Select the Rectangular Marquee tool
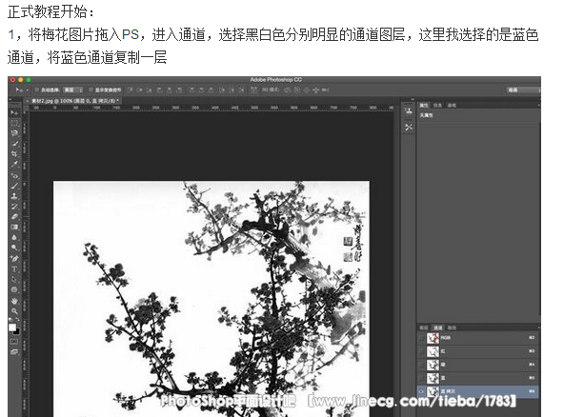Viewport: 564px width, 417px height. pos(14,123)
